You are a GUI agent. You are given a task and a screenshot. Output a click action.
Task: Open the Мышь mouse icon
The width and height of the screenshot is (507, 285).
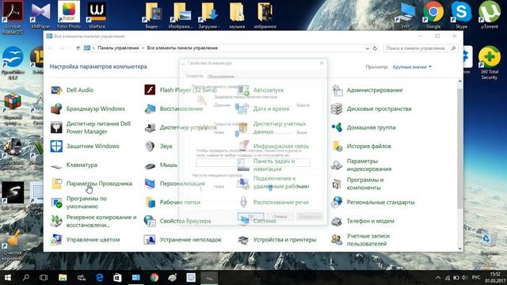tap(150, 166)
